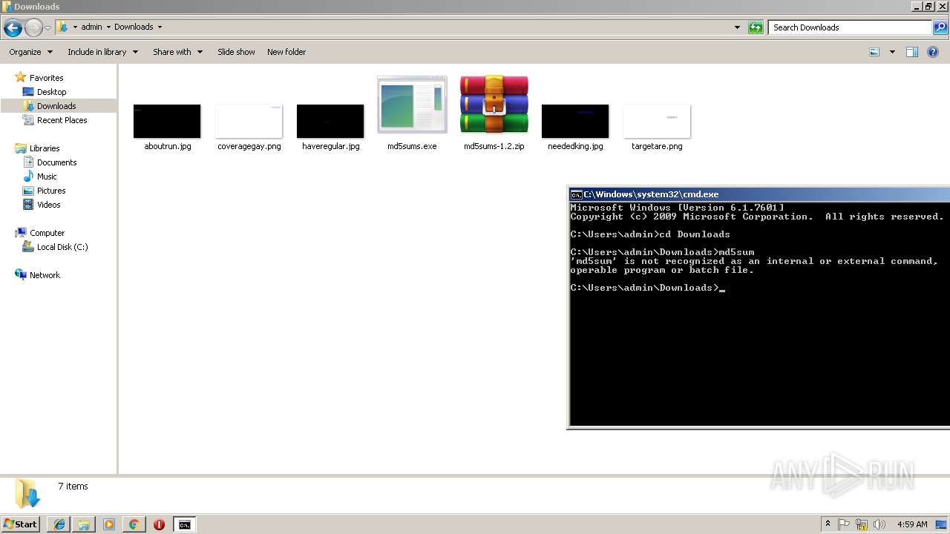Select the neededking.jpg thumbnail
This screenshot has height=534, width=950.
coord(575,121)
